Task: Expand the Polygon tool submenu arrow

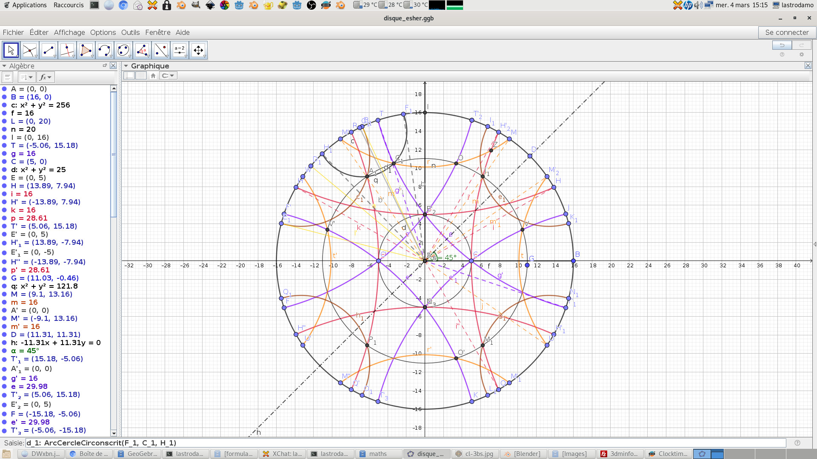Action: click(92, 57)
